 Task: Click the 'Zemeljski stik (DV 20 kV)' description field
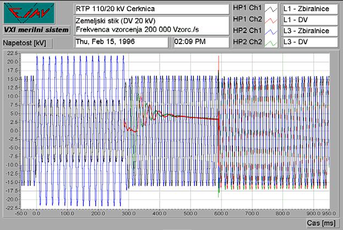tap(151, 25)
